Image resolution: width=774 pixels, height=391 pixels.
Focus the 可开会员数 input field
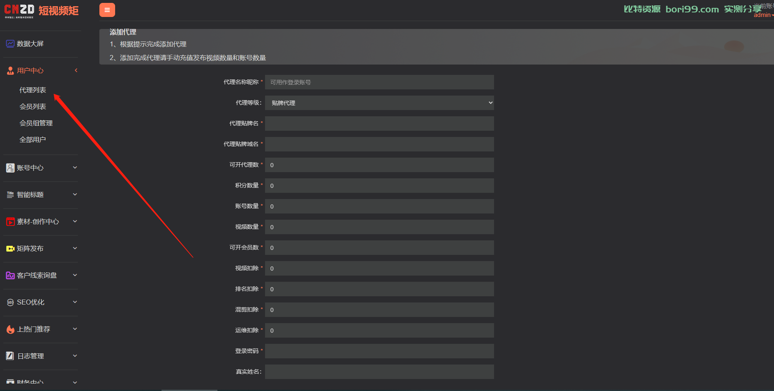coord(379,248)
